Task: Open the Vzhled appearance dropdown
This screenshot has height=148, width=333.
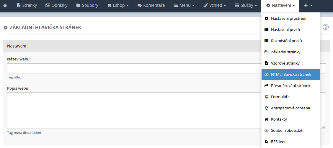Action: (215, 5)
